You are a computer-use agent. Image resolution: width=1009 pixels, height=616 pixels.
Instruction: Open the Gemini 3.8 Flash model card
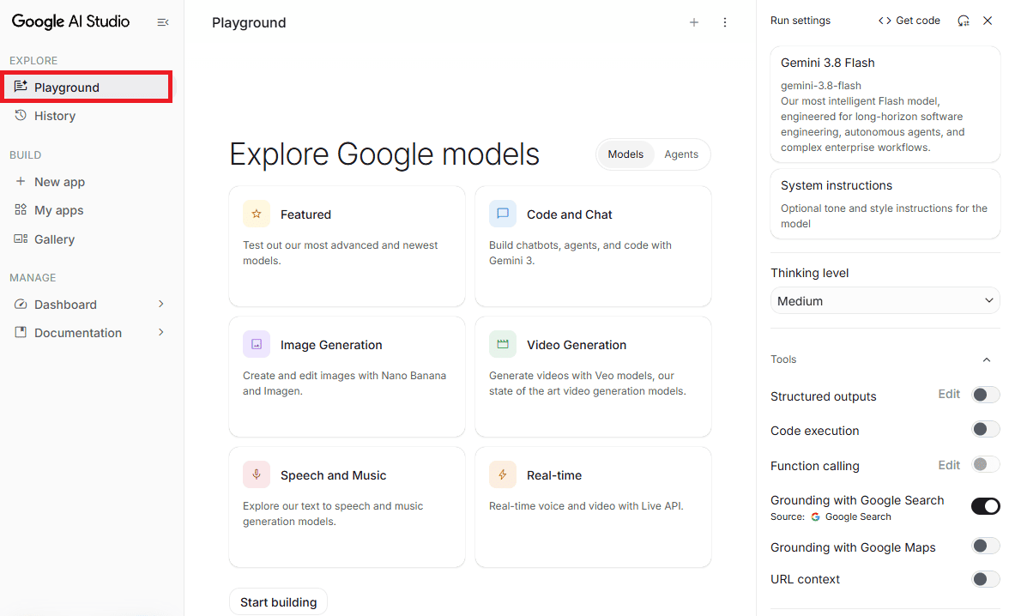[885, 105]
